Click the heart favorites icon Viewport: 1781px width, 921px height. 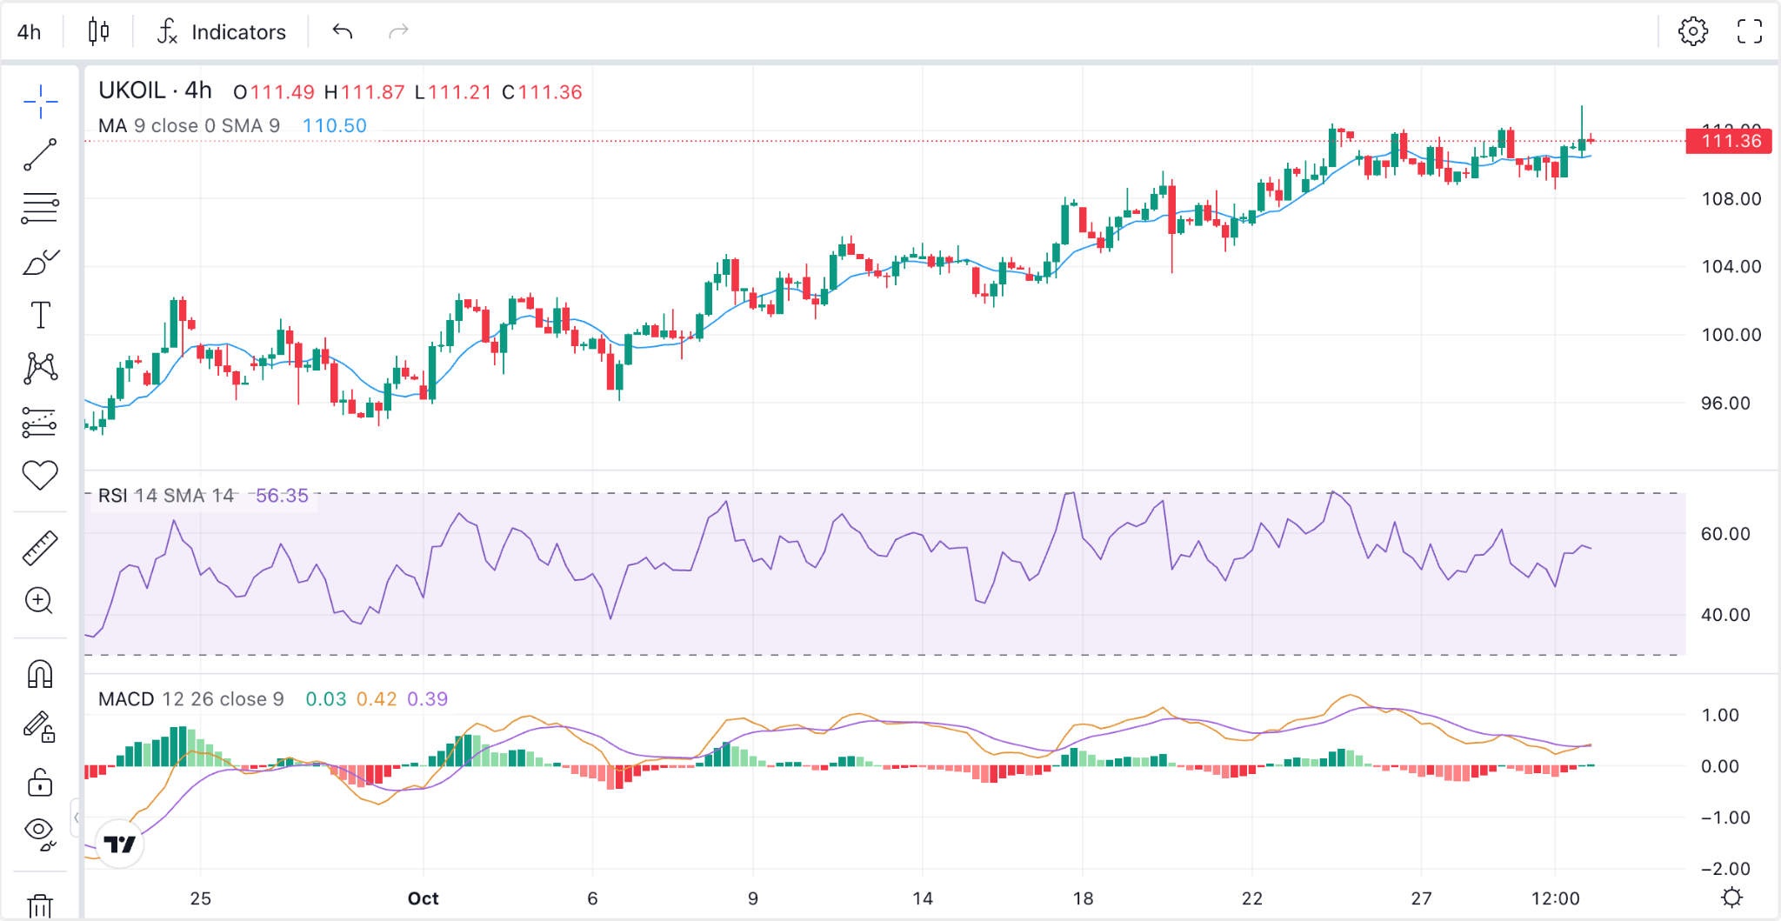(40, 476)
